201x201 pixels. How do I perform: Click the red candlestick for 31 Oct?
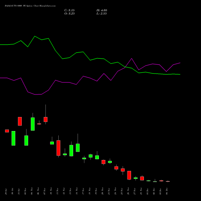tap(20, 121)
